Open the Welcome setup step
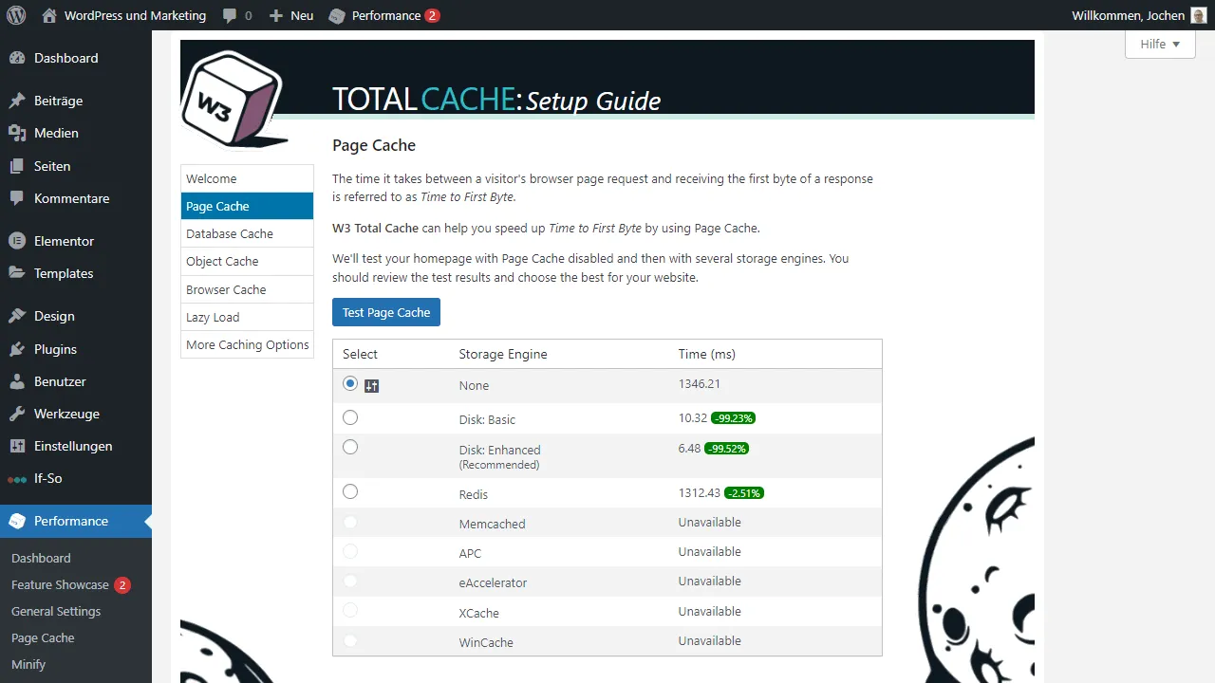This screenshot has width=1215, height=683. coord(247,178)
